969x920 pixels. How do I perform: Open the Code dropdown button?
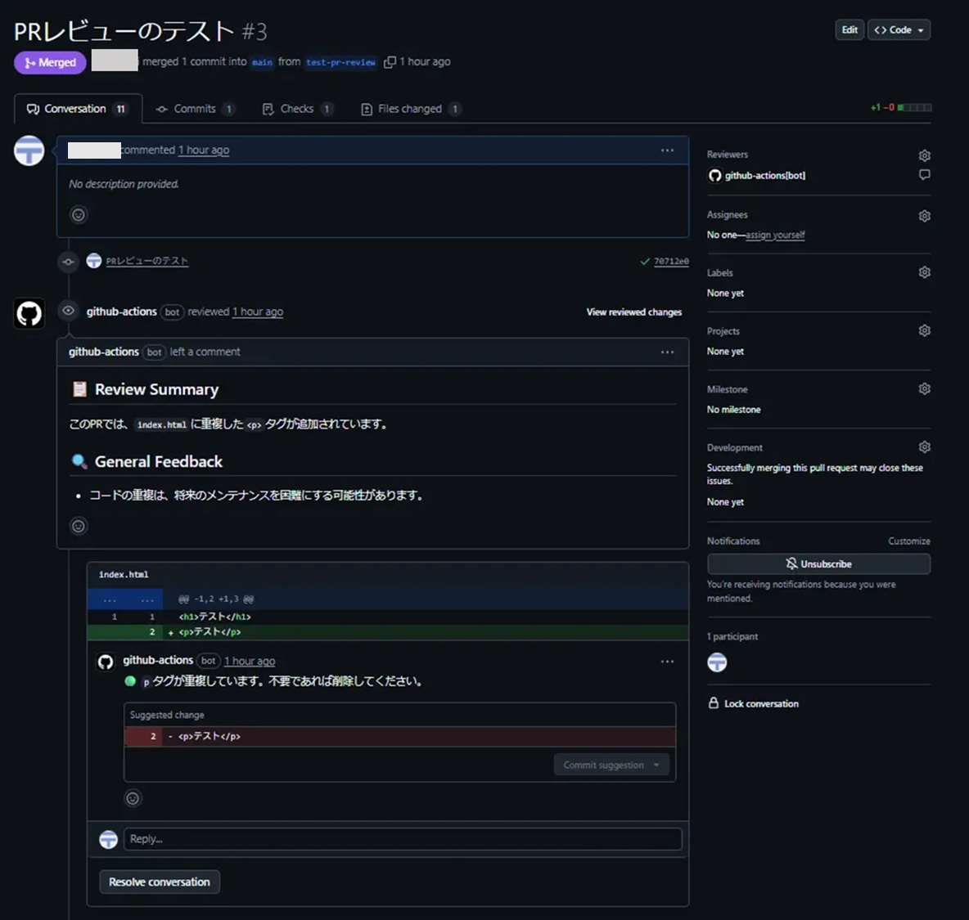point(899,30)
